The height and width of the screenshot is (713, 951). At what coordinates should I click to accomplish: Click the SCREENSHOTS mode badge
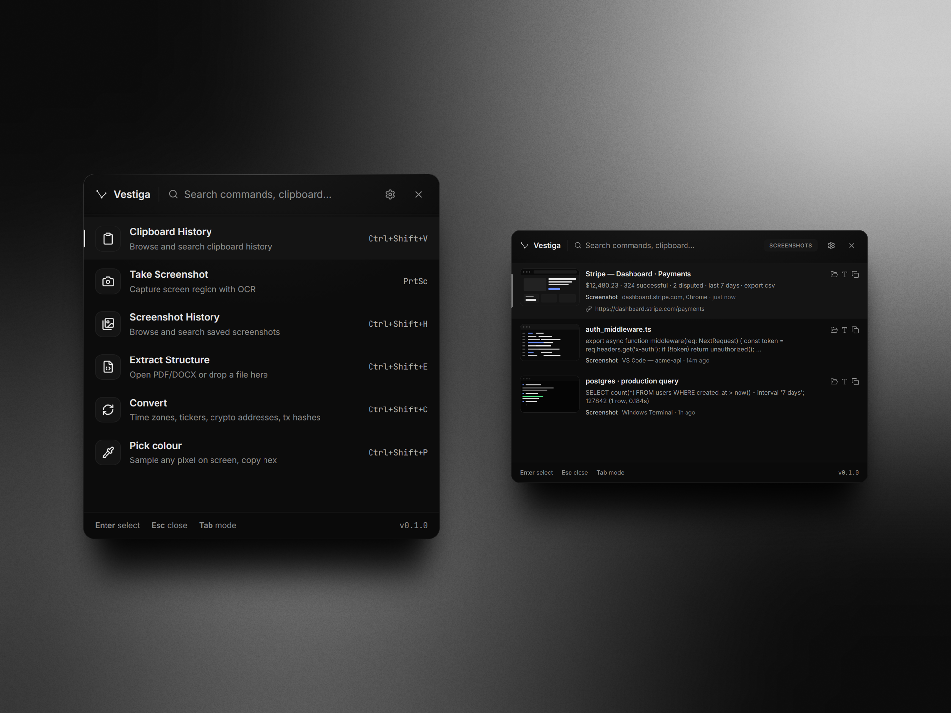pyautogui.click(x=791, y=245)
